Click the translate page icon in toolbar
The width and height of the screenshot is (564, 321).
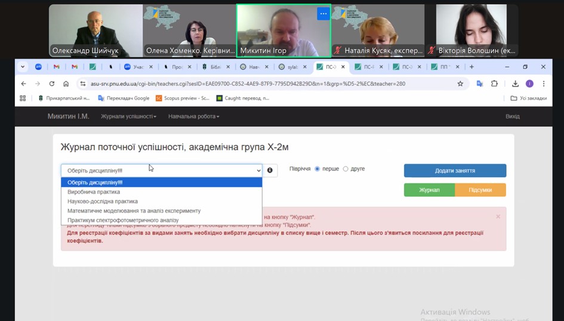point(480,84)
